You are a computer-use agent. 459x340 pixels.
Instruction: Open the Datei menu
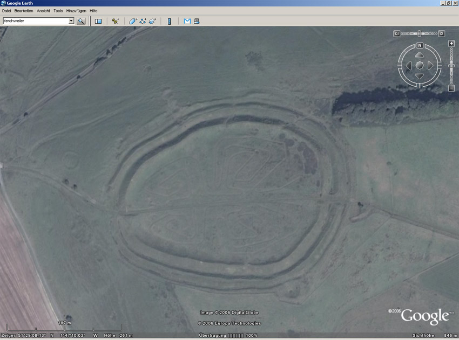[7, 11]
